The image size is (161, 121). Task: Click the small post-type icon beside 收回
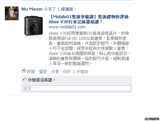point(24,71)
